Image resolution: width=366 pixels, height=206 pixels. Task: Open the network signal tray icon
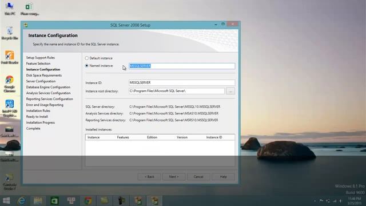point(335,201)
